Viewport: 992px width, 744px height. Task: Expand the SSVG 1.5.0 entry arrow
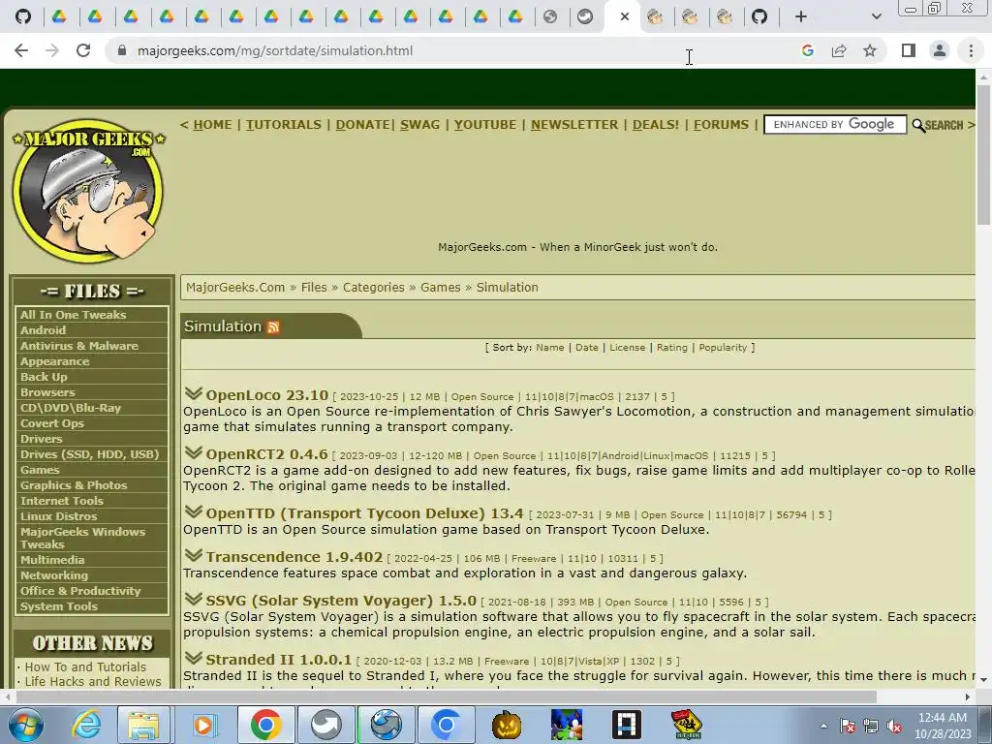(x=194, y=599)
